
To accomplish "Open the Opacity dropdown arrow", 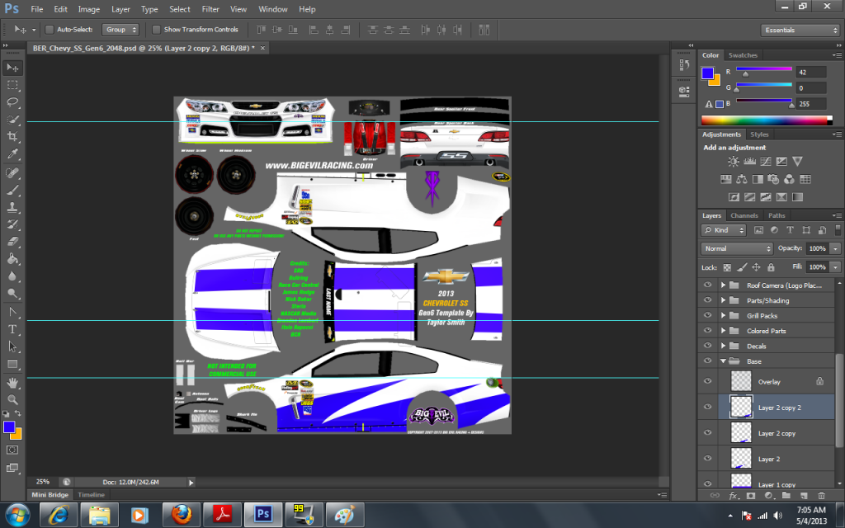I will pyautogui.click(x=835, y=248).
